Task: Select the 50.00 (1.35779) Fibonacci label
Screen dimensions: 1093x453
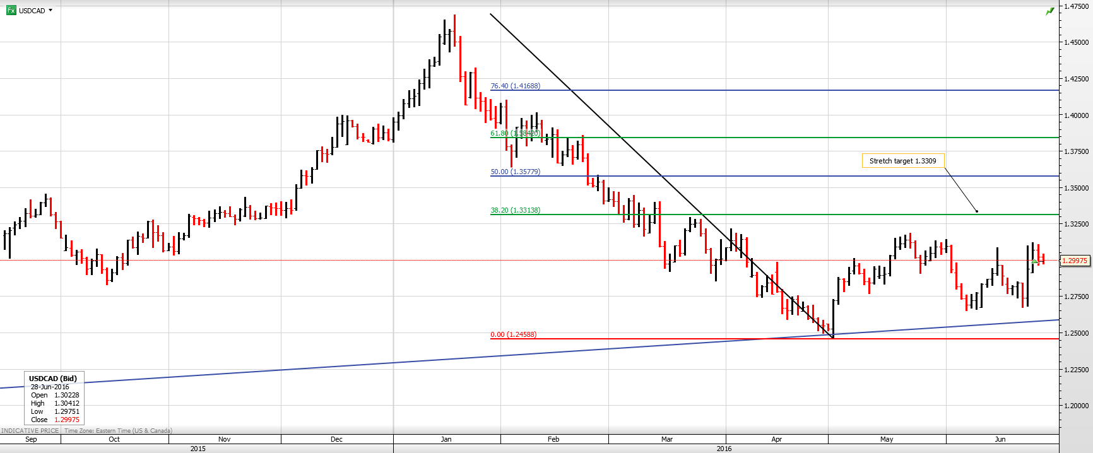Action: [515, 172]
